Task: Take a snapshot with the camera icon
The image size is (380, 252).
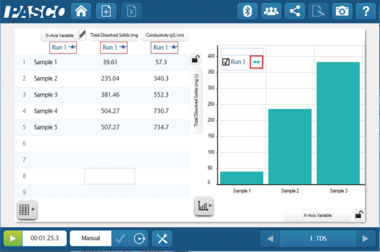Action: pos(342,11)
